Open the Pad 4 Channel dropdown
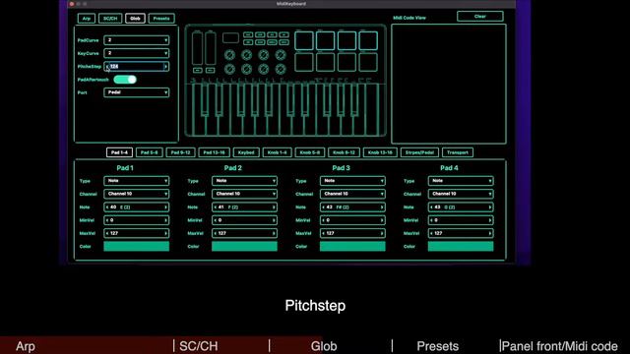 (x=461, y=194)
